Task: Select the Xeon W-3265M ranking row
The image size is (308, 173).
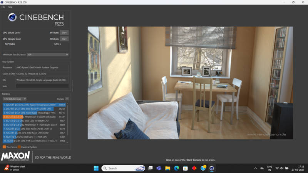Action: click(34, 109)
